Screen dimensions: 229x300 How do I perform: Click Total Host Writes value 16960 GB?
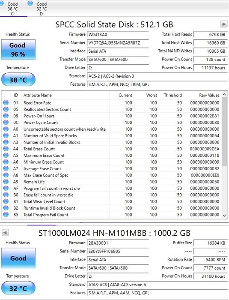(x=211, y=43)
